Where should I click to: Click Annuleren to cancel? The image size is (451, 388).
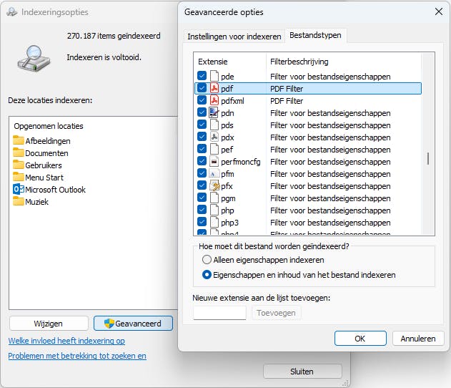(x=418, y=339)
